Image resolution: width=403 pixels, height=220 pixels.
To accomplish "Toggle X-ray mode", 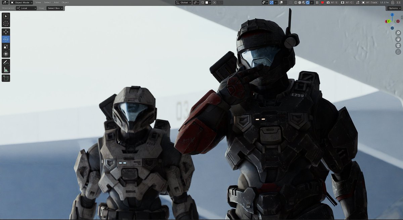I will pos(290,2).
